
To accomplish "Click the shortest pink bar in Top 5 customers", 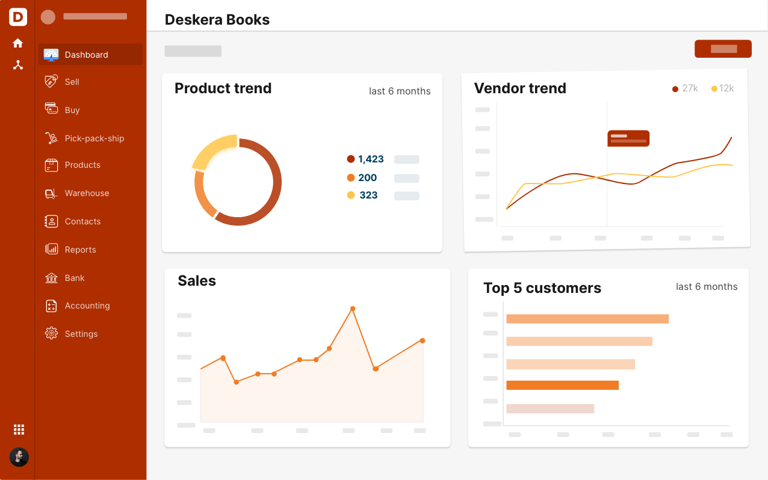I will click(x=550, y=408).
